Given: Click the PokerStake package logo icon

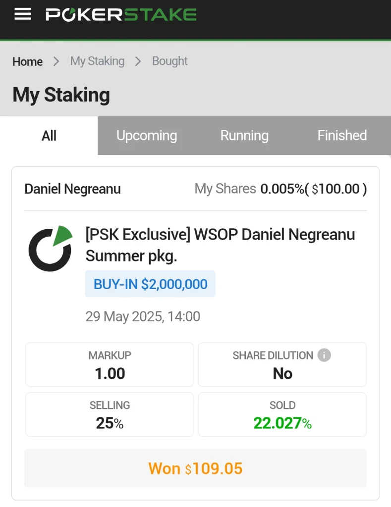Looking at the screenshot, I should pyautogui.click(x=50, y=248).
